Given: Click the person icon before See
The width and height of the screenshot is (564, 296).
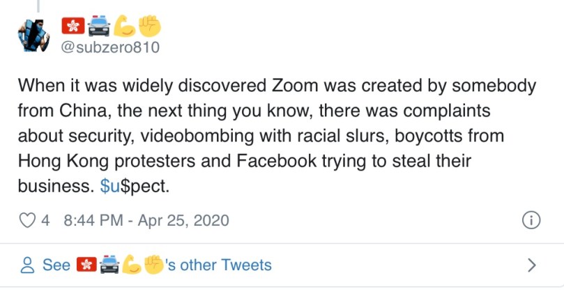Looking at the screenshot, I should click(x=28, y=265).
